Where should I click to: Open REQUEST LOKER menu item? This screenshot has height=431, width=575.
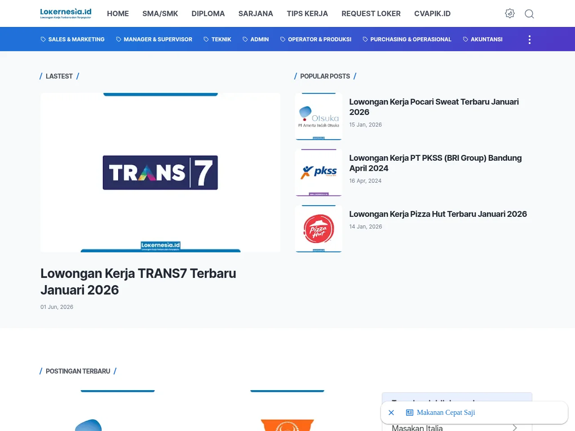pos(371,13)
